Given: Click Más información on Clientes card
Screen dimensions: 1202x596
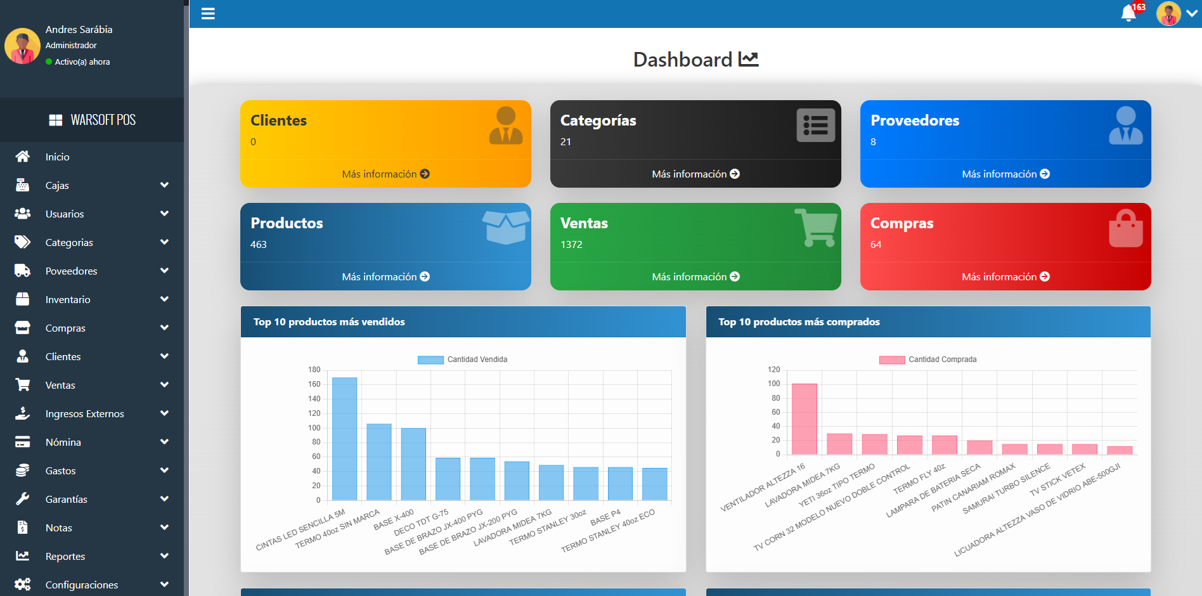Looking at the screenshot, I should (x=385, y=174).
